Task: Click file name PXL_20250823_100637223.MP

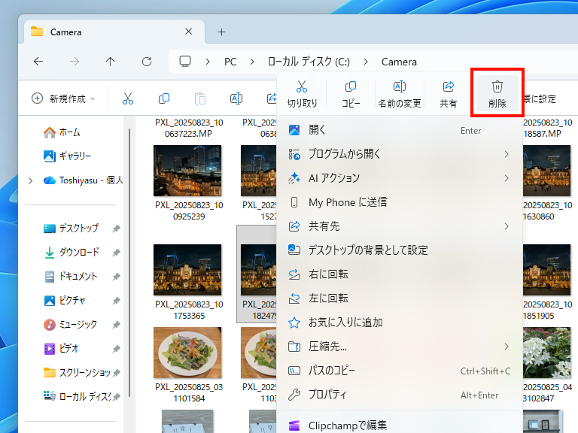Action: [x=189, y=128]
